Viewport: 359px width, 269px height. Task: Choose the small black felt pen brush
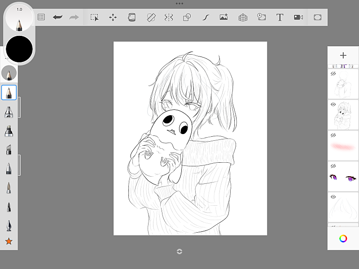tap(9, 207)
